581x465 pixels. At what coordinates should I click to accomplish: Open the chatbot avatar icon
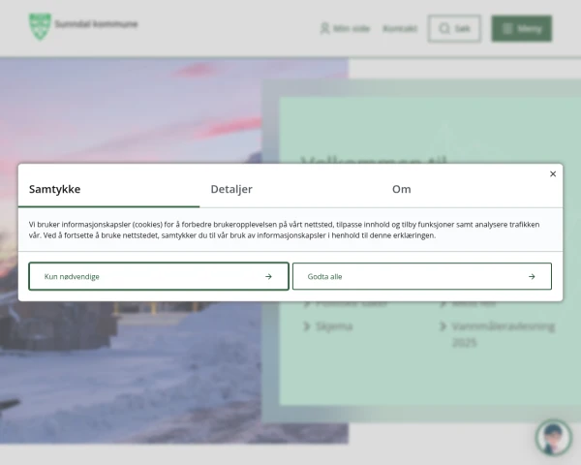554,438
